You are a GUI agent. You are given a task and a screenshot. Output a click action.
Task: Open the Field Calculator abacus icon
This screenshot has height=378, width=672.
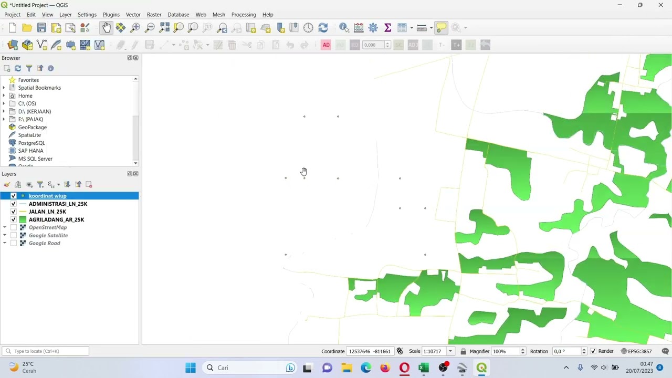pos(359,28)
